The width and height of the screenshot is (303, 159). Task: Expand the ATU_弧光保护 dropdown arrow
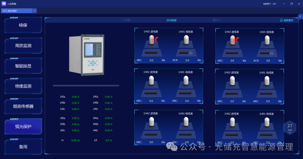point(35,11)
